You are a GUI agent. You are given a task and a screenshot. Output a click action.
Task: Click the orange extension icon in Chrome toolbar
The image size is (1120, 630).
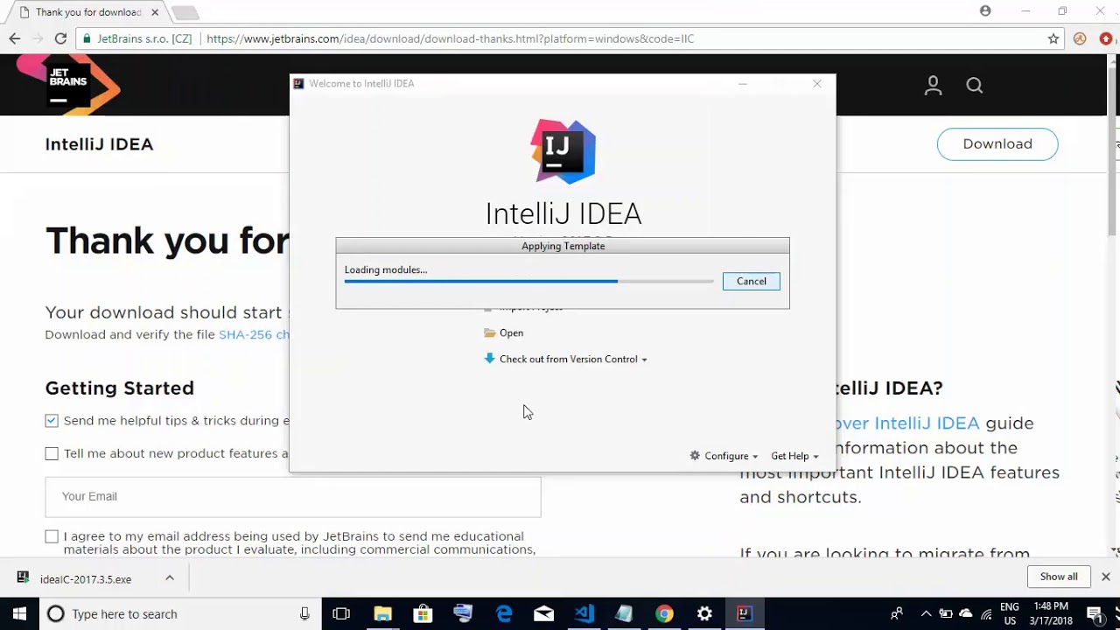pyautogui.click(x=1080, y=38)
